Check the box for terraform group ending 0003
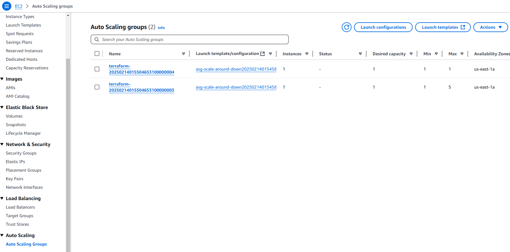This screenshot has height=252, width=510. coord(97,87)
